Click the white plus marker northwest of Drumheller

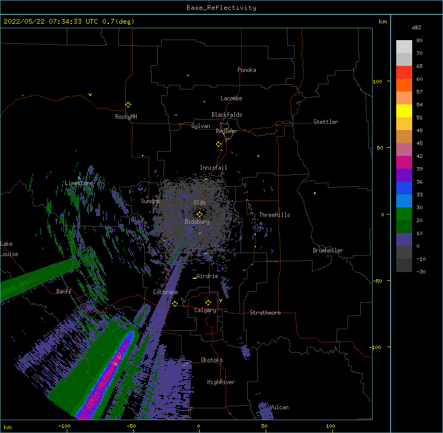(315, 193)
